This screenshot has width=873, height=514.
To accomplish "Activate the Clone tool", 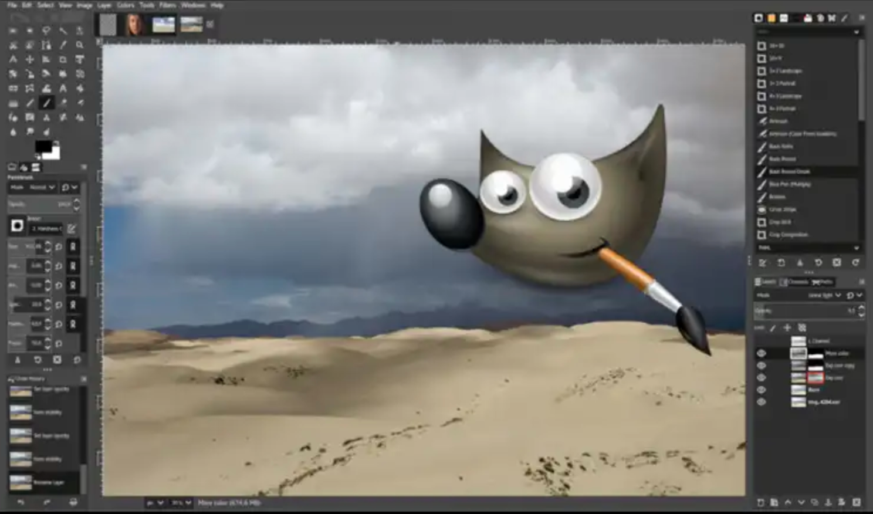I will (31, 117).
